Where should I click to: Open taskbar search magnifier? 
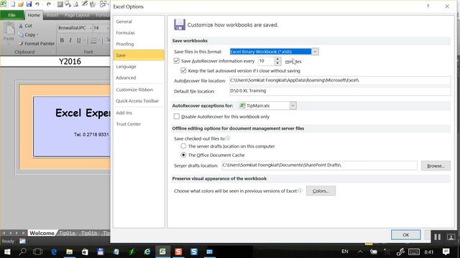click(22, 252)
